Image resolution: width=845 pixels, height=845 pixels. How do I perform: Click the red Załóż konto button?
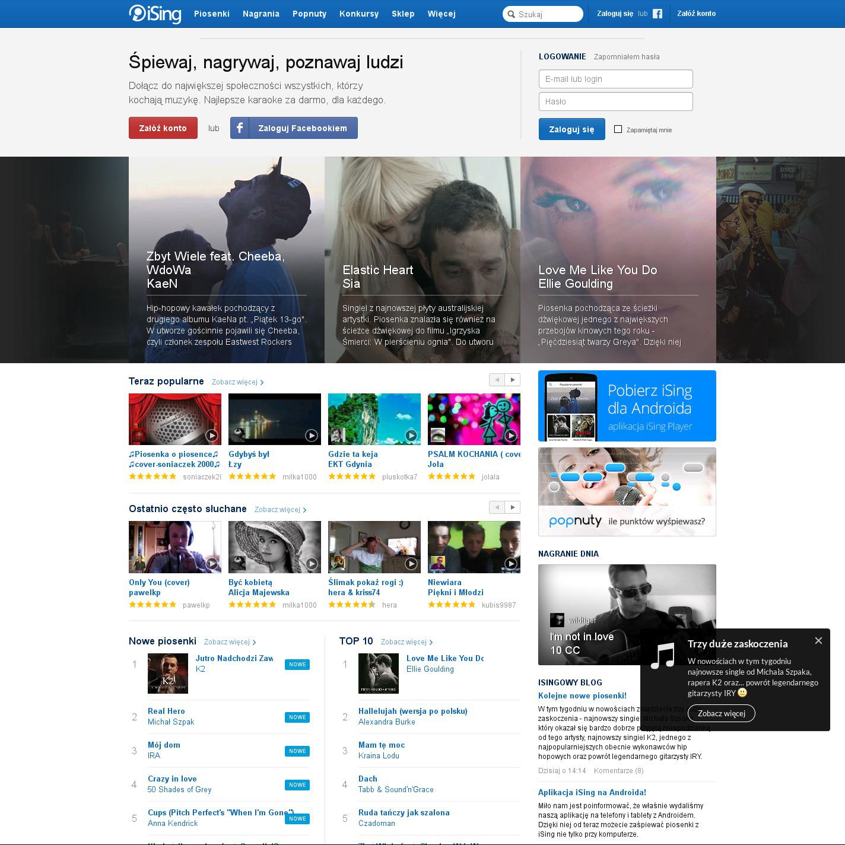tap(163, 128)
